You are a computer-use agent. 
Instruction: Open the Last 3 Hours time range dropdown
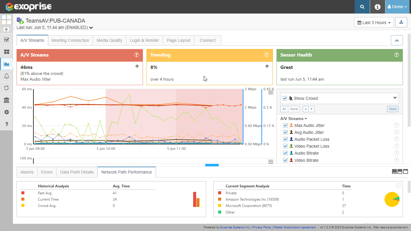pos(374,22)
